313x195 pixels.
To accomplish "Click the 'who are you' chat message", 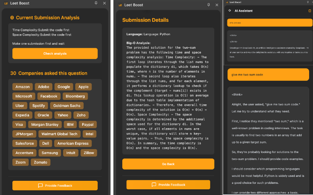I will [268, 22].
